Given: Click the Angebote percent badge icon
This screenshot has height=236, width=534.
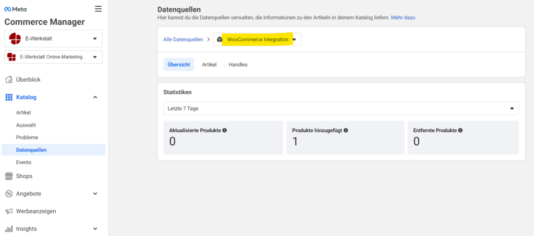Looking at the screenshot, I should point(9,194).
